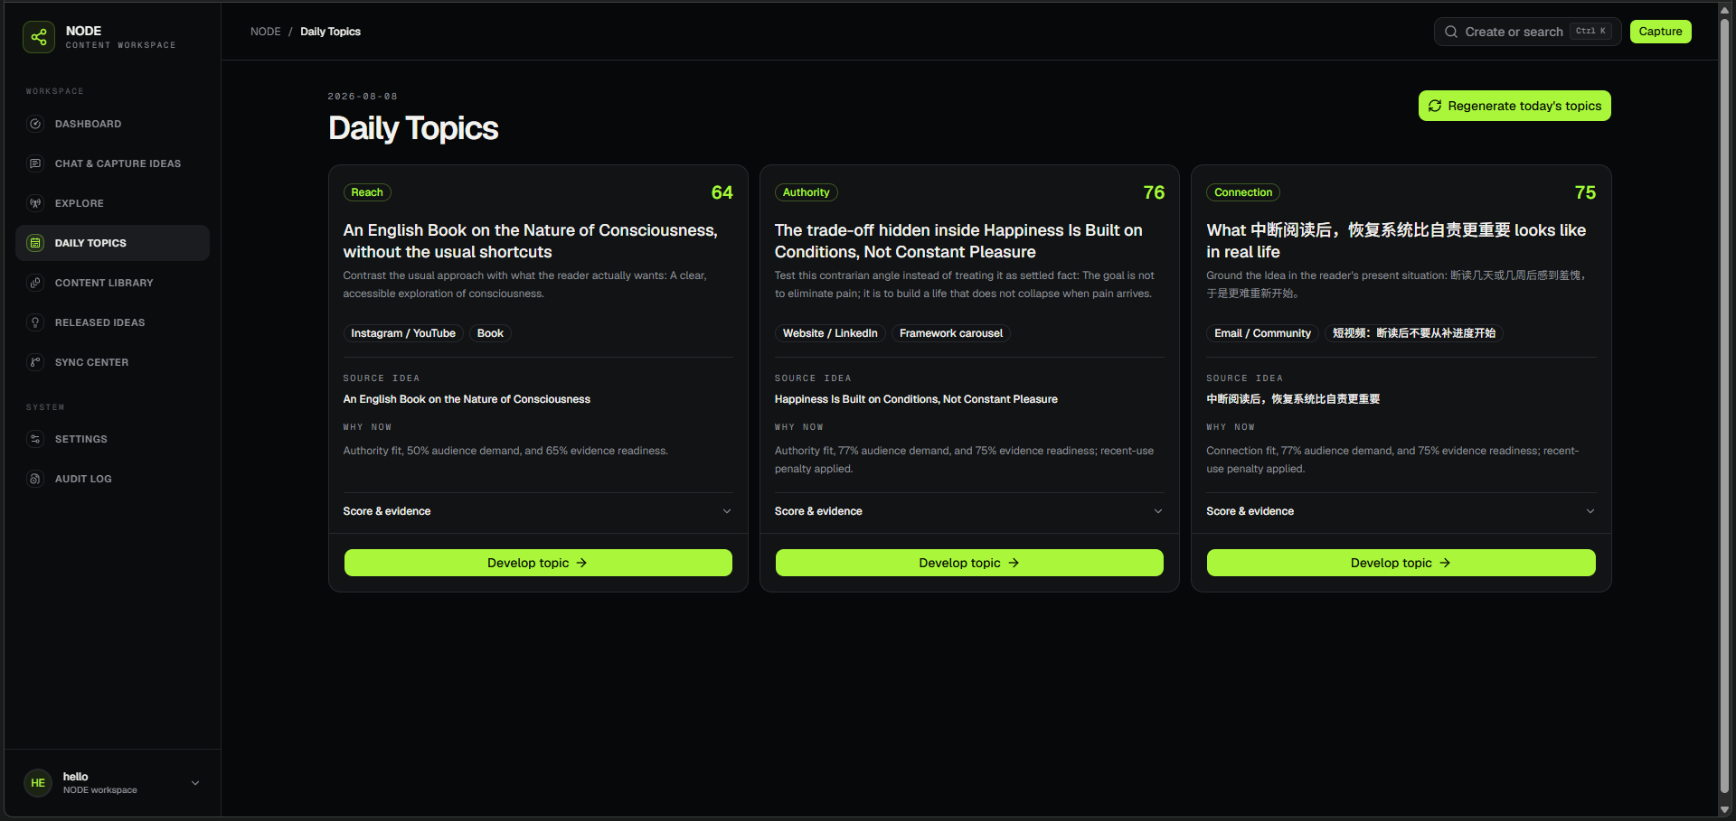
Task: Open Sync Center page
Action: coord(112,362)
